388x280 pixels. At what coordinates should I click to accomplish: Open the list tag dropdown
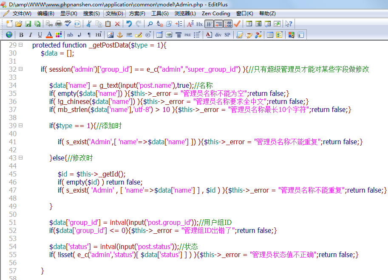tap(197, 35)
